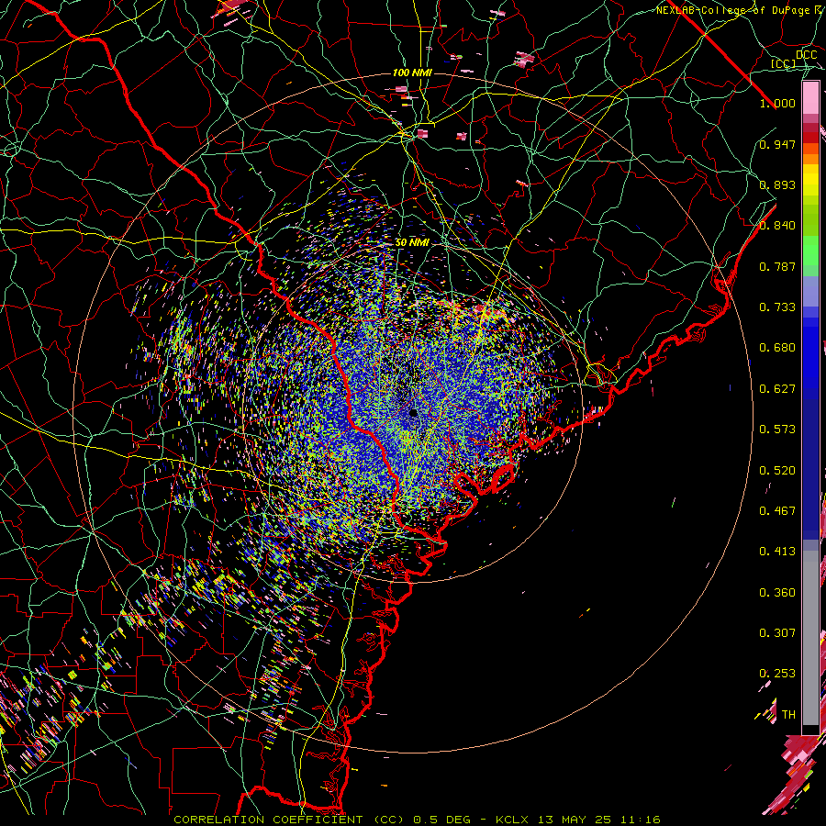Click the 50 NMI range ring label
The height and width of the screenshot is (826, 826).
tap(412, 243)
